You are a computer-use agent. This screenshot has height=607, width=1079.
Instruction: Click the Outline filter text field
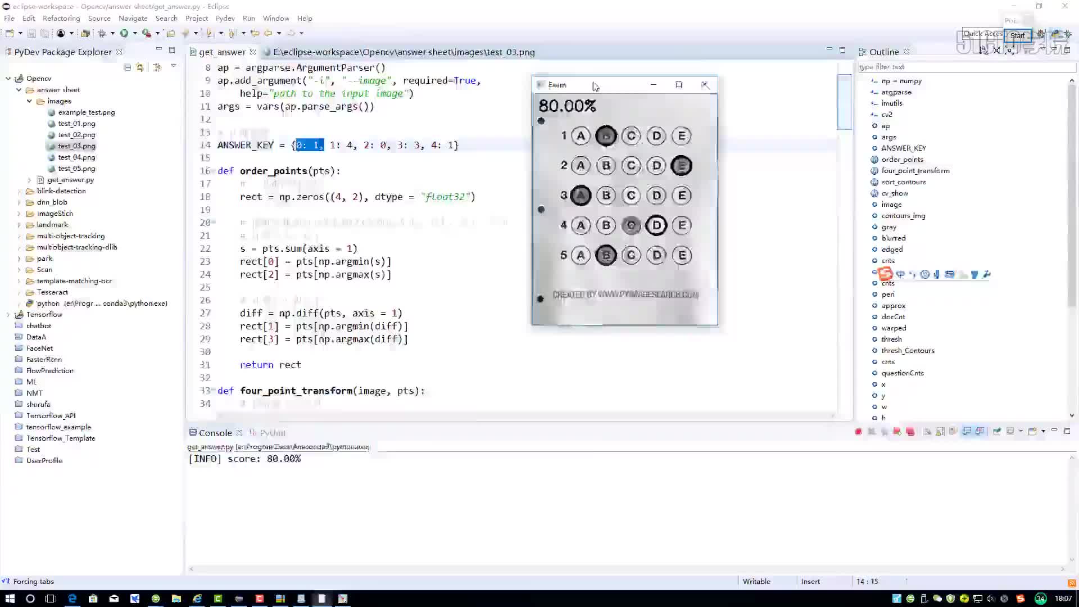coord(965,66)
